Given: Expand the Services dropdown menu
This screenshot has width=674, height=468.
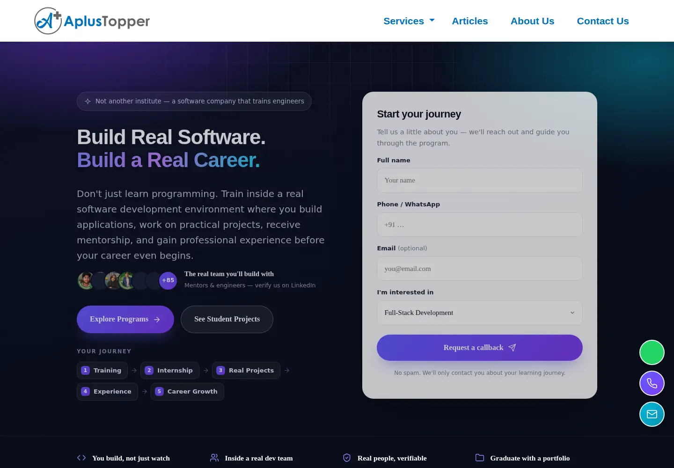Looking at the screenshot, I should coord(409,21).
